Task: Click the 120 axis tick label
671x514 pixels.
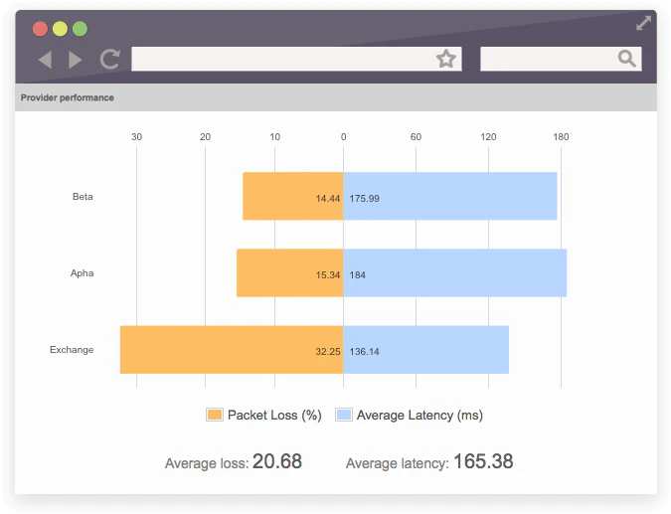Action: [488, 136]
